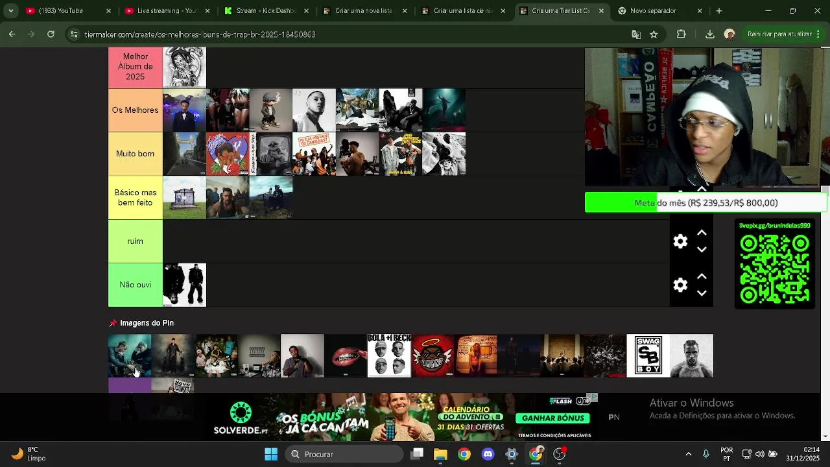Switch to the Novo separador tab
This screenshot has width=830, height=467.
coord(659,11)
